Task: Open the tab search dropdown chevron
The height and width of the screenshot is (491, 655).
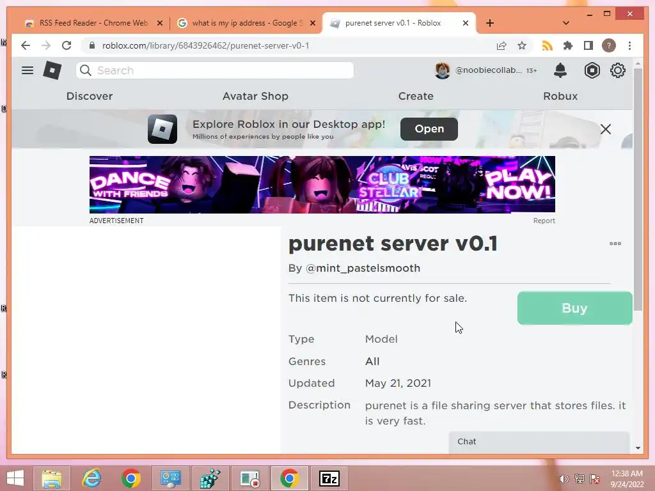Action: [x=566, y=23]
